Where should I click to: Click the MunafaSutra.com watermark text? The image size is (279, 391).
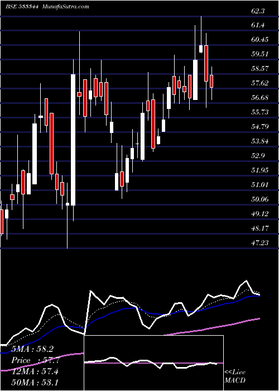pos(65,7)
